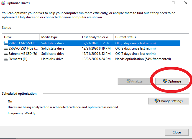Click the 'Hard disk drive' media type cell
Screen dimensions: 192x139
(52, 59)
